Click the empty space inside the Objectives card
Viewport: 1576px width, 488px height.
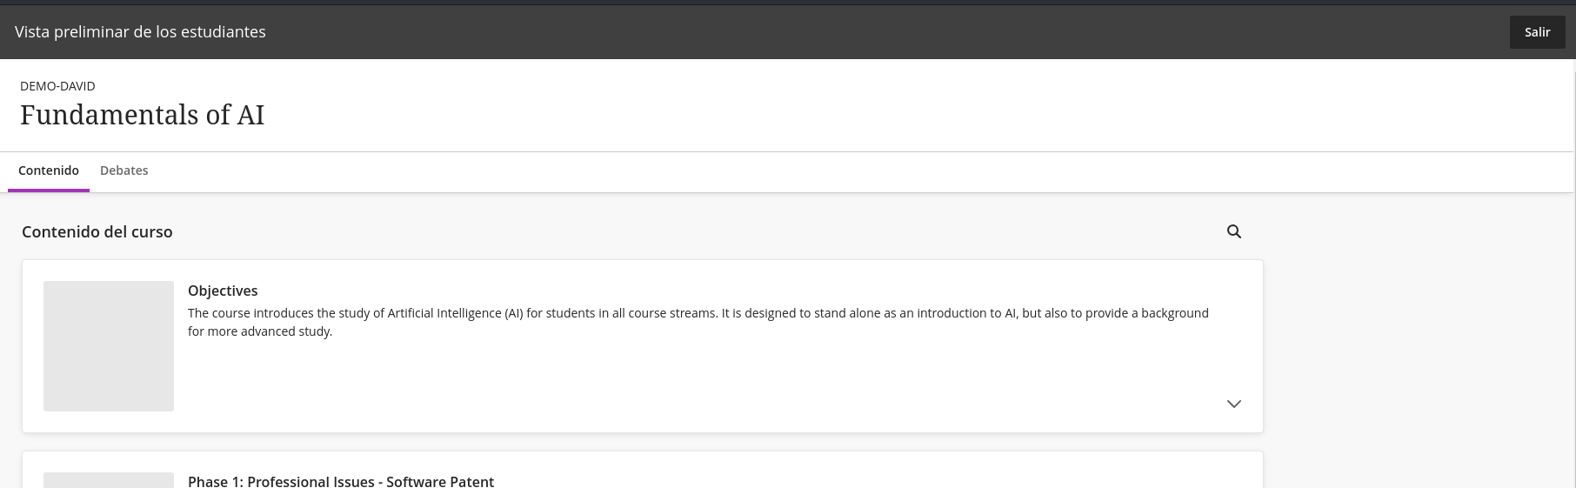tap(696, 383)
